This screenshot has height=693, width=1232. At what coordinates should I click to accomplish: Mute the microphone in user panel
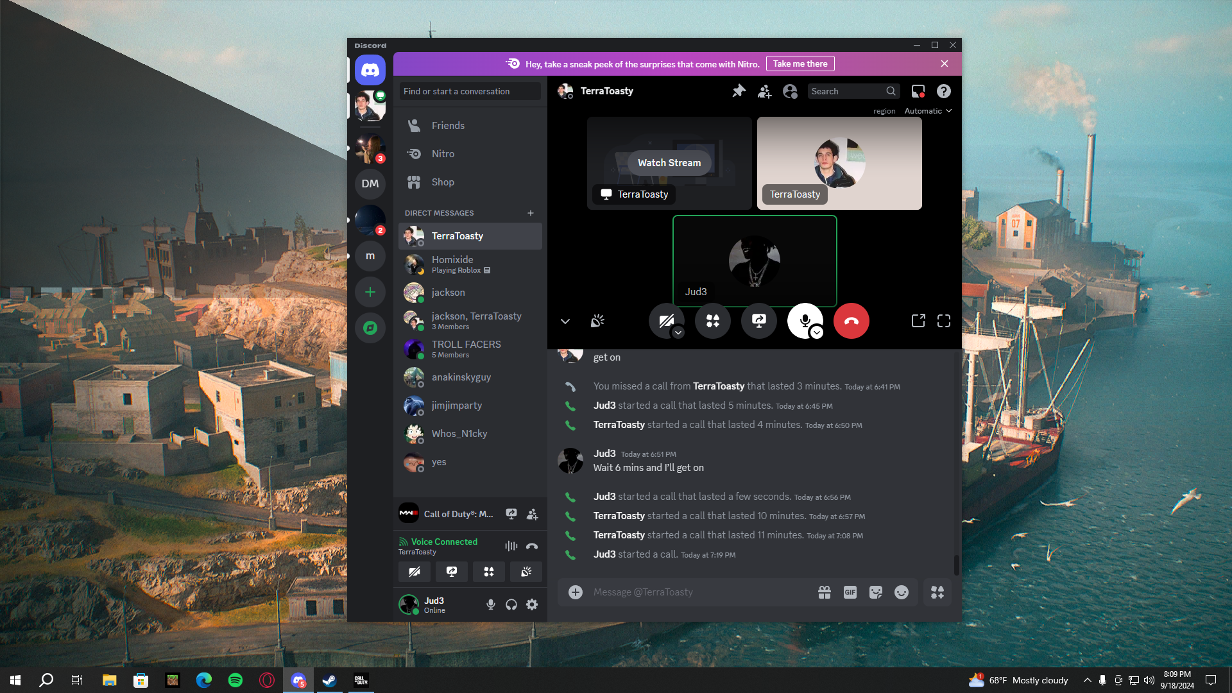491,604
